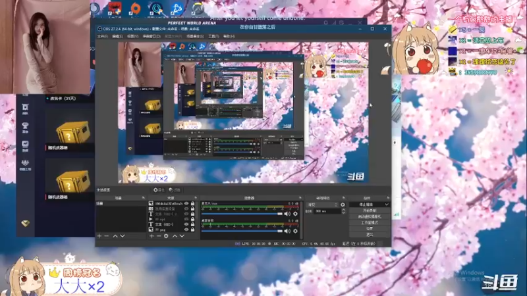Image resolution: width=527 pixels, height=296 pixels.
Task: Open Battle.net desktop shortcut
Action: tap(177, 9)
